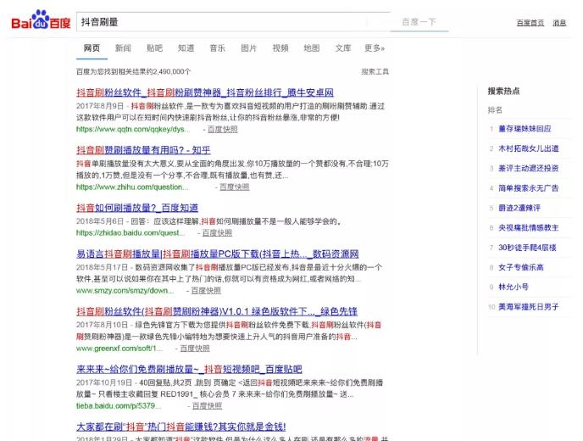This screenshot has width=583, height=441.
Task: Open hot search 木村拓哉女儿出道
Action: click(x=529, y=148)
